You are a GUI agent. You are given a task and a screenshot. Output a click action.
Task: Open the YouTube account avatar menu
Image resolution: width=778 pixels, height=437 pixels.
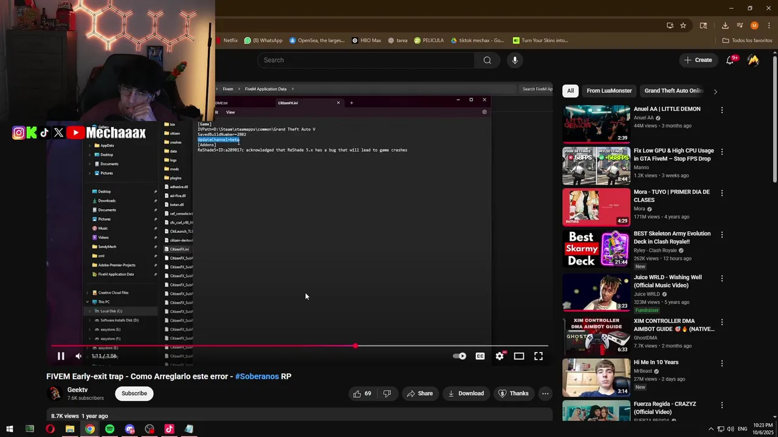(x=753, y=60)
